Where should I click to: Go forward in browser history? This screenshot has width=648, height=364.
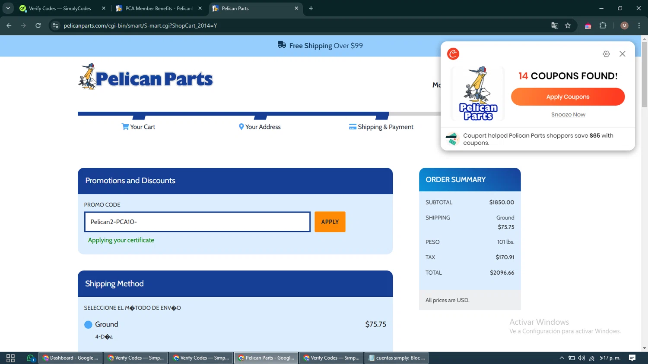23,25
